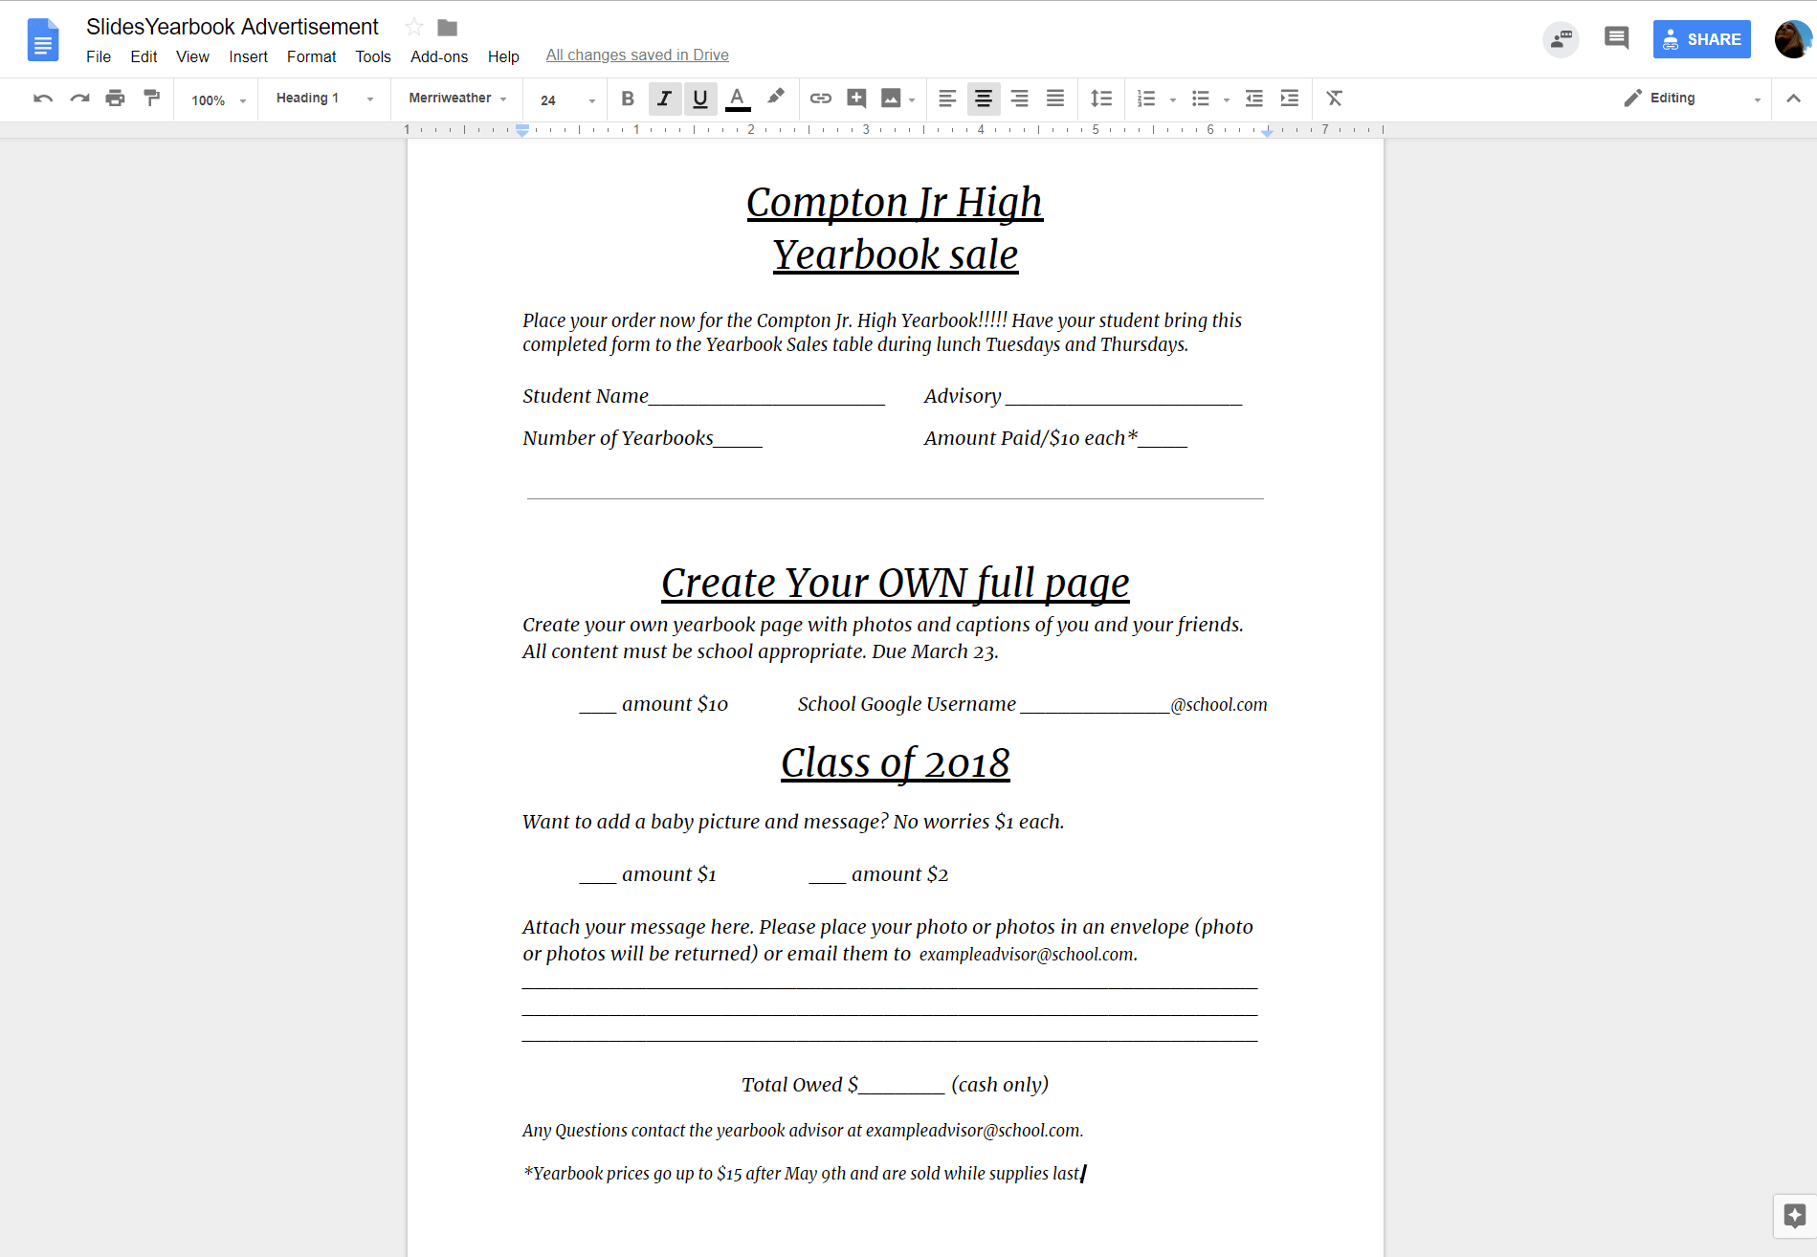Increase the paragraph indent
The height and width of the screenshot is (1257, 1817).
click(x=1290, y=99)
